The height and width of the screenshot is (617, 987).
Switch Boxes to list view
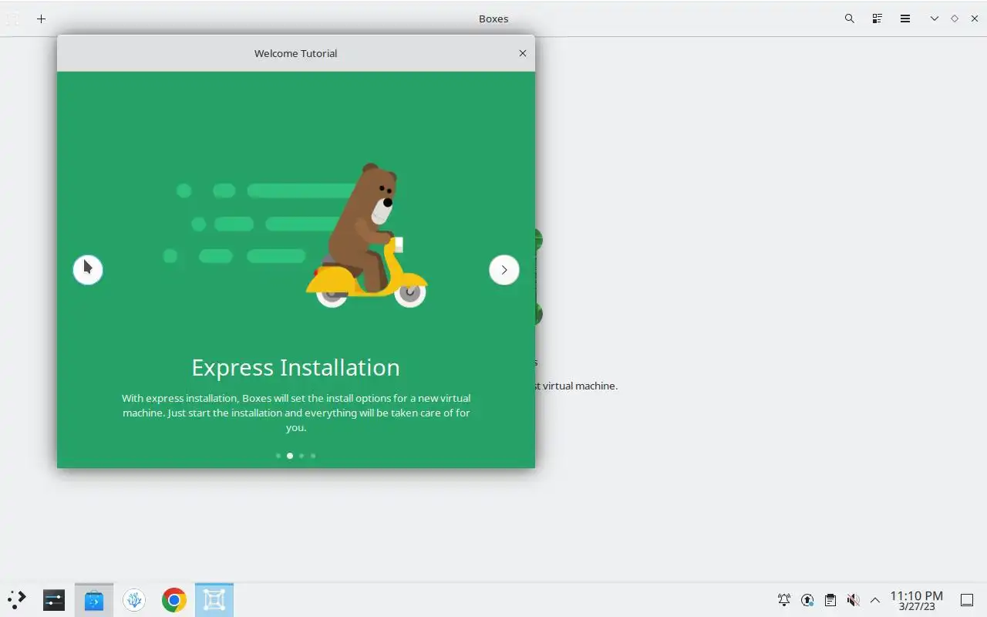tap(877, 19)
